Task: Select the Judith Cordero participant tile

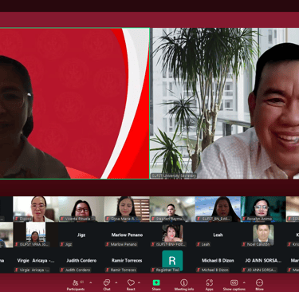Action: pyautogui.click(x=81, y=261)
